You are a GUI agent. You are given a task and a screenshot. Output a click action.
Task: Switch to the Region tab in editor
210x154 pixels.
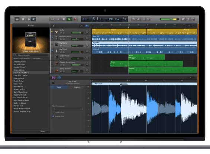(77, 87)
